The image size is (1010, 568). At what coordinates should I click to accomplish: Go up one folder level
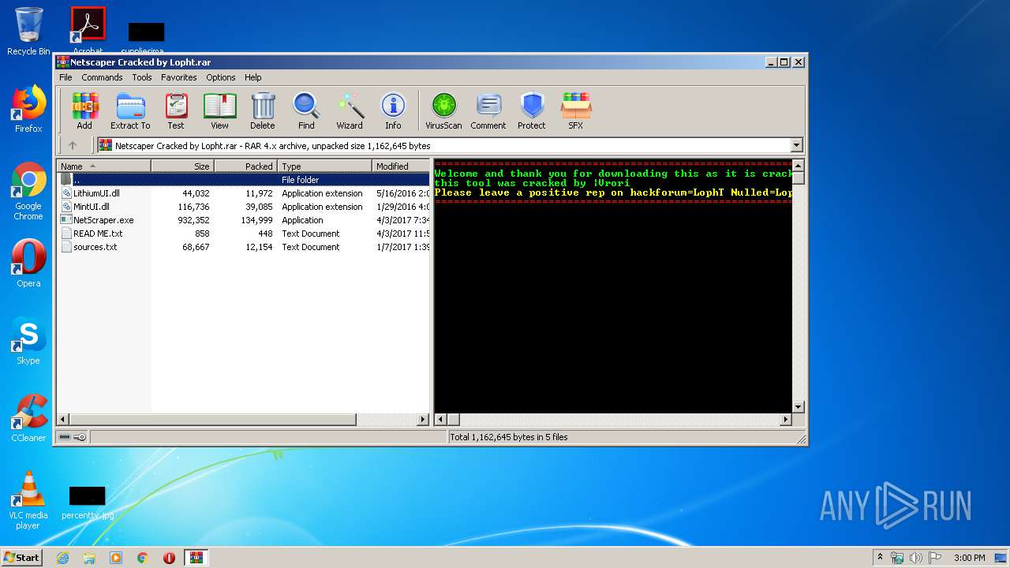[73, 145]
